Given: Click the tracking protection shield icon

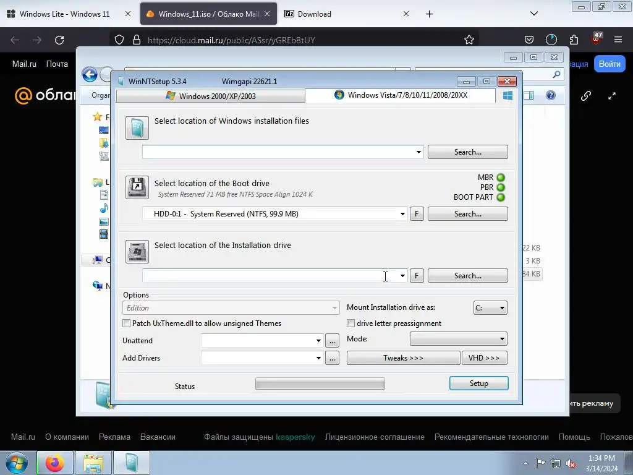Looking at the screenshot, I should (119, 40).
